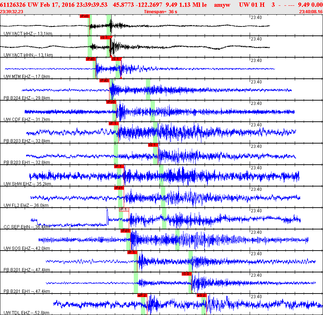The width and height of the screenshot is (323, 315).
Task: Select the iPc0 pick flag on CDF EHZ
Action: [x=111, y=102]
